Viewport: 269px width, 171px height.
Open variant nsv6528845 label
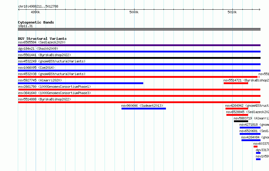pyautogui.click(x=247, y=112)
